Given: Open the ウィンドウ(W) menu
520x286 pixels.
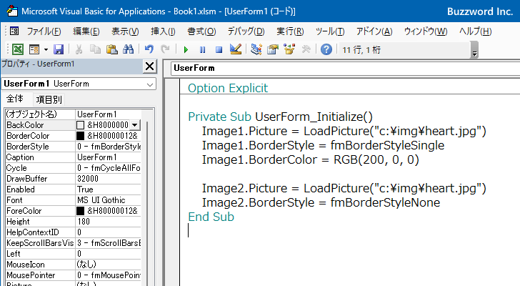Looking at the screenshot, I should (426, 31).
